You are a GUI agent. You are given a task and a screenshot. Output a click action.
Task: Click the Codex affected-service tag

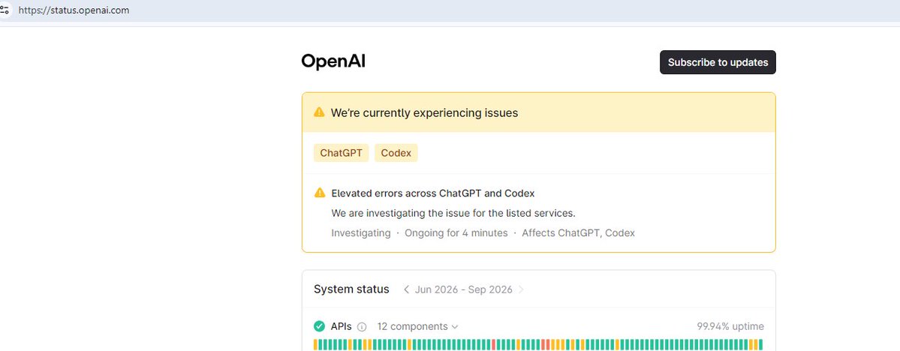click(396, 153)
